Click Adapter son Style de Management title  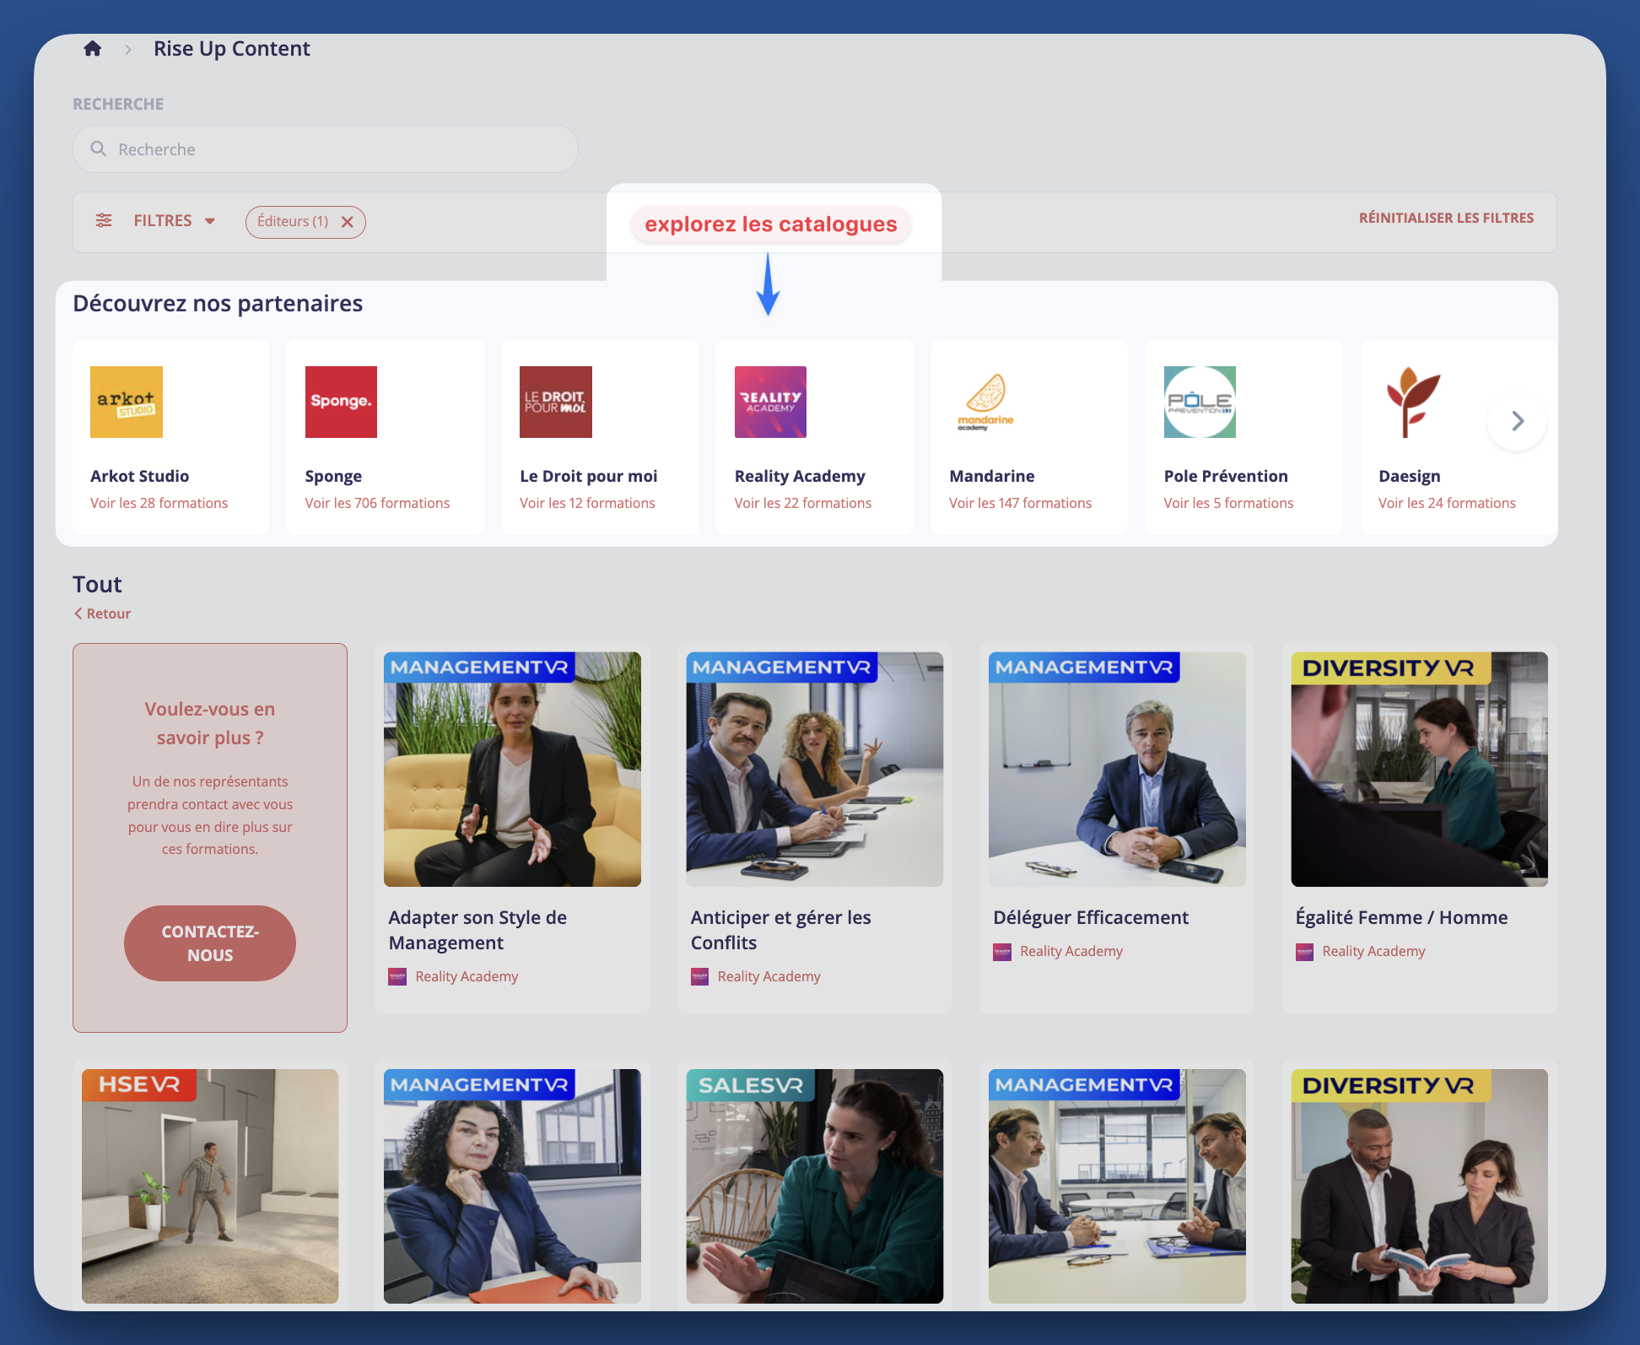pyautogui.click(x=477, y=930)
